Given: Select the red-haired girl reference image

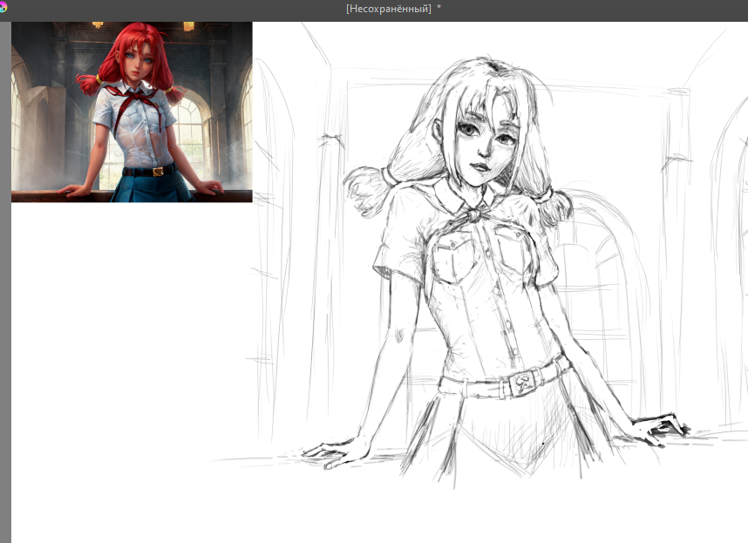Looking at the screenshot, I should tap(132, 112).
